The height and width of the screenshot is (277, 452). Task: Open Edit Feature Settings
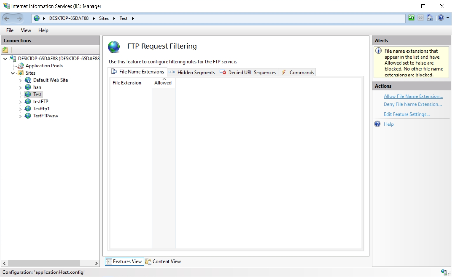pyautogui.click(x=407, y=114)
